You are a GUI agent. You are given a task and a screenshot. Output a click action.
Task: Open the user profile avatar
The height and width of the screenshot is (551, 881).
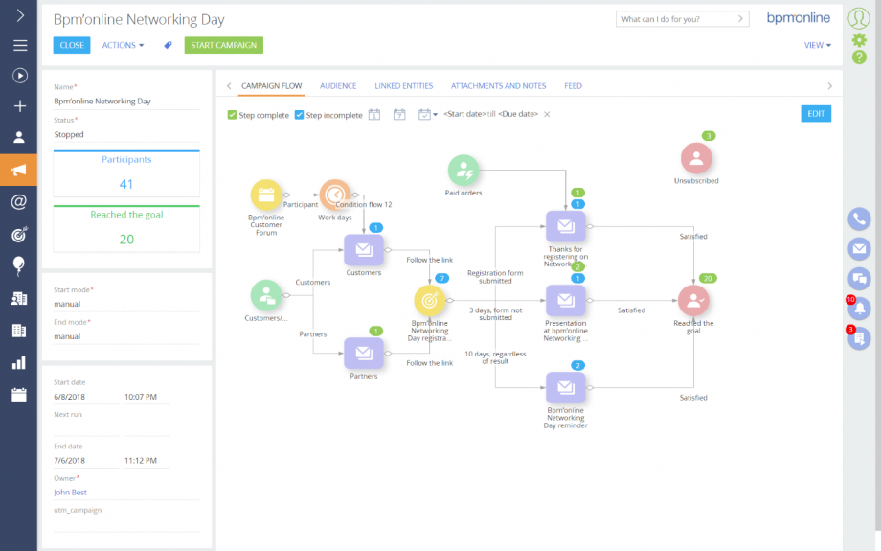point(859,18)
